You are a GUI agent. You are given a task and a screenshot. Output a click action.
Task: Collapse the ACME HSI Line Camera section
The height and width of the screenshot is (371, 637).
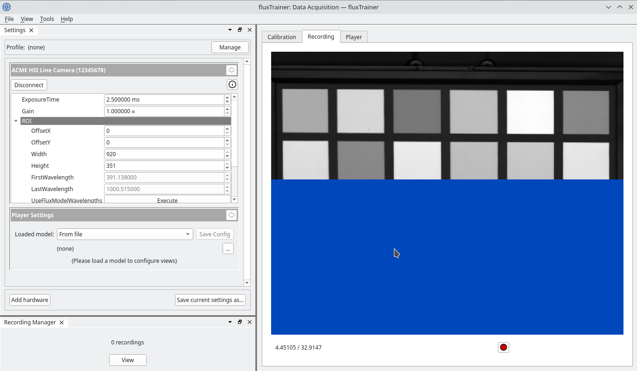231,70
